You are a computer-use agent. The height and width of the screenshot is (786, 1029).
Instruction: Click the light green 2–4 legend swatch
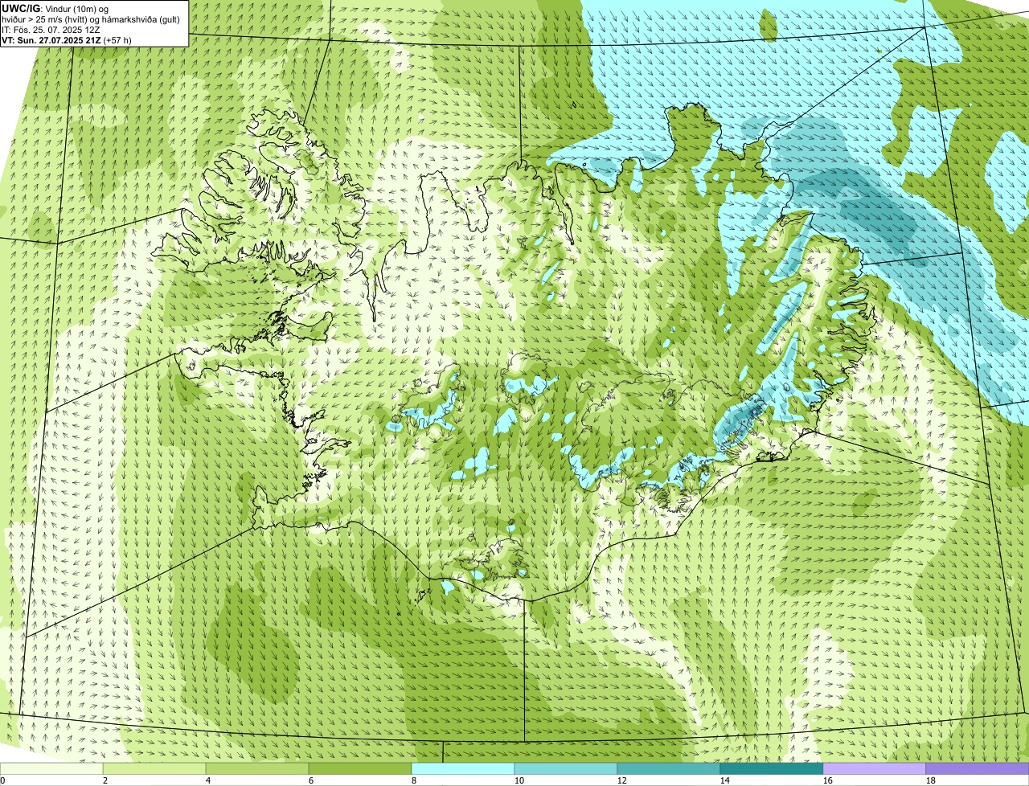pyautogui.click(x=154, y=768)
